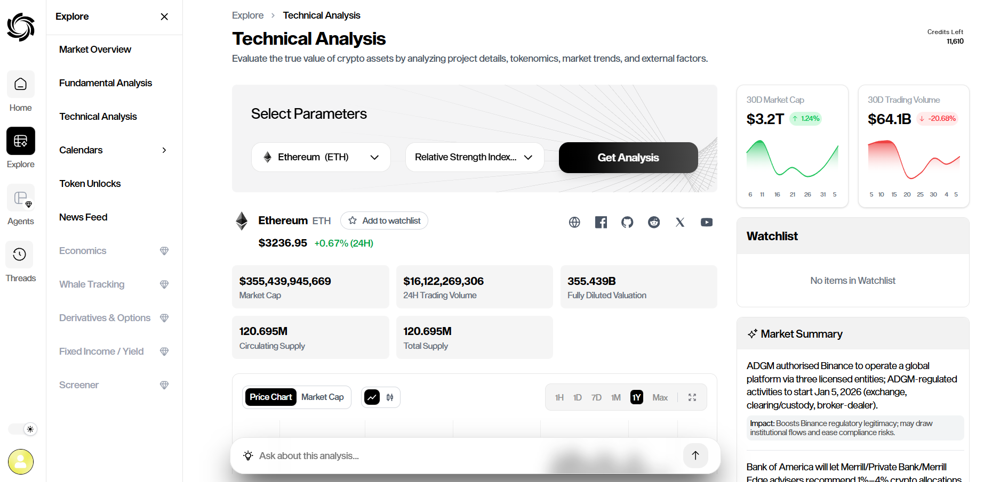Open Ethereum's YouTube channel

[x=706, y=222]
